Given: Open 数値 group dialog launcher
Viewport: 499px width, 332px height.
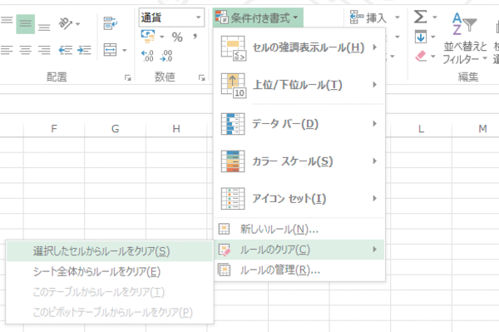Looking at the screenshot, I should (201, 77).
